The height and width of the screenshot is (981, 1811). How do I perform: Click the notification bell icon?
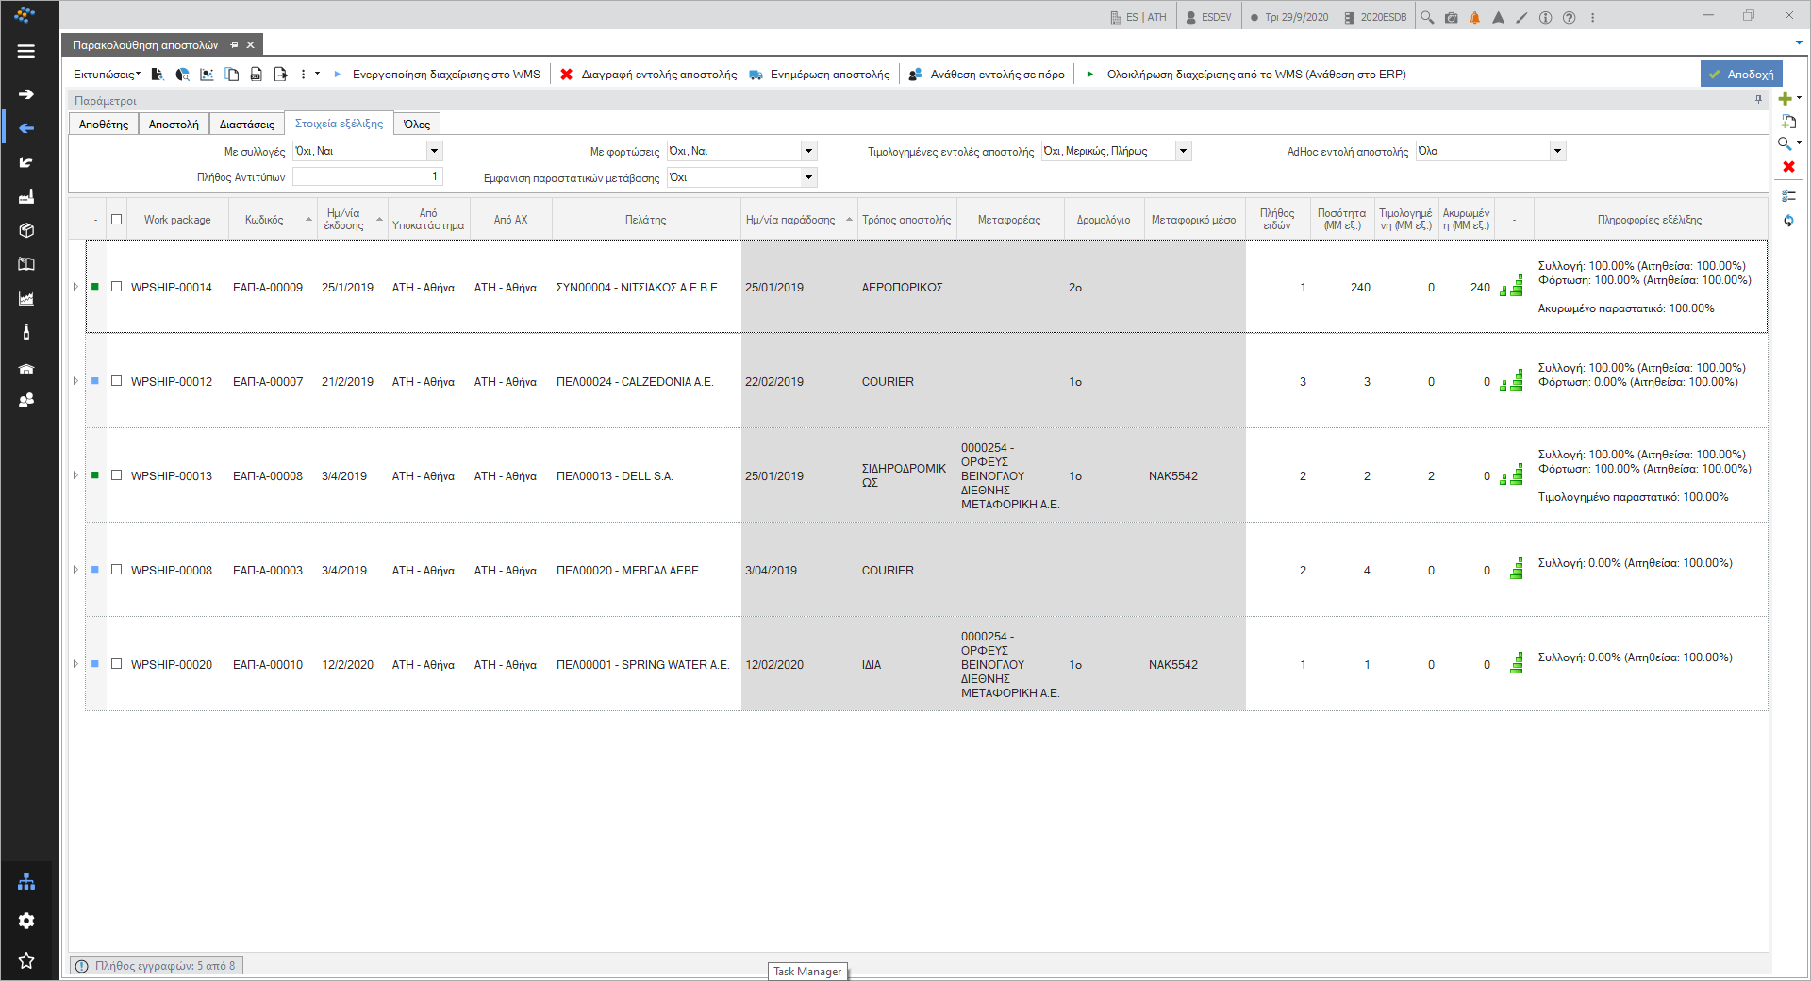pyautogui.click(x=1474, y=17)
